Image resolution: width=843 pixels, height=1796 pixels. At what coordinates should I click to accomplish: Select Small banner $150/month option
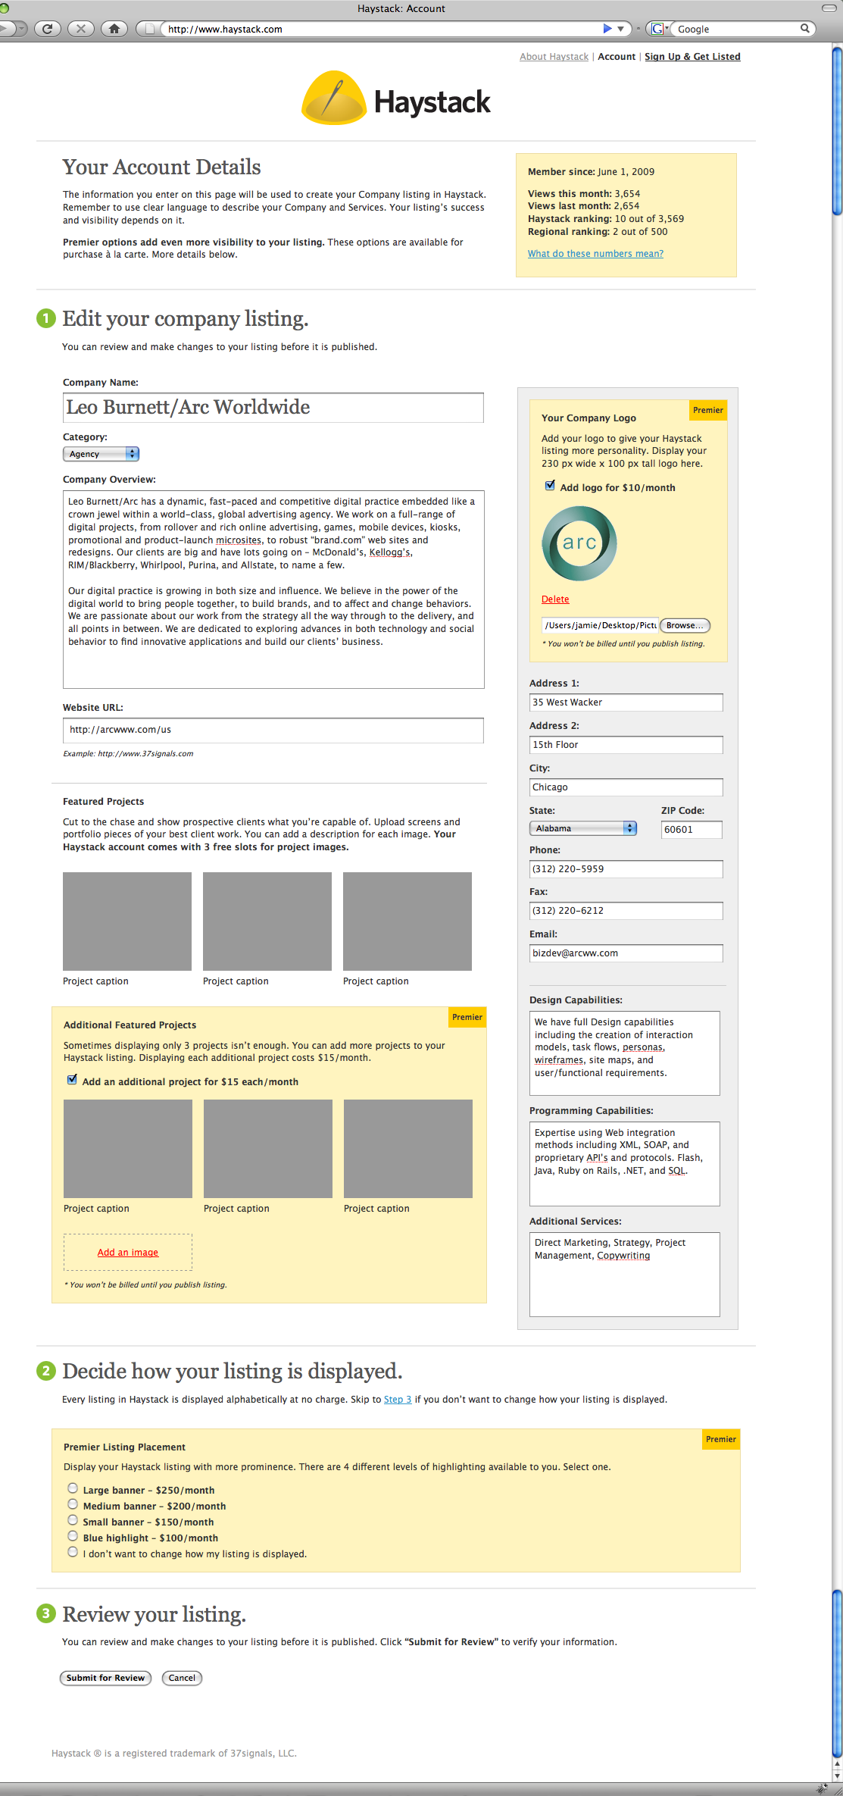click(73, 1519)
